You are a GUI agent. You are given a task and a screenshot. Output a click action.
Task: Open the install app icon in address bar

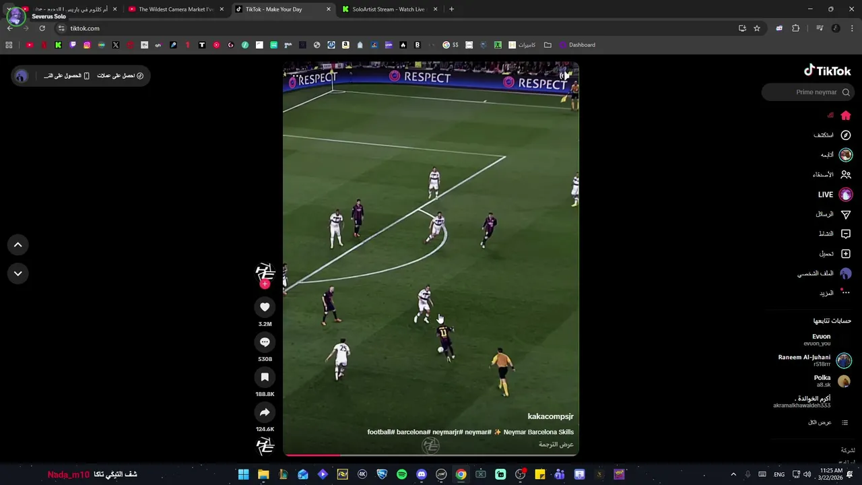(x=742, y=28)
